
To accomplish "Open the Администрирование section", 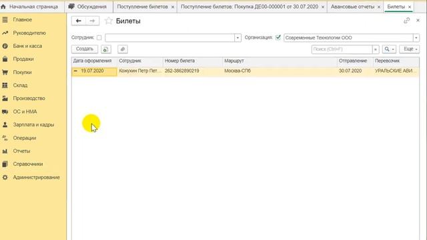I will (x=36, y=177).
